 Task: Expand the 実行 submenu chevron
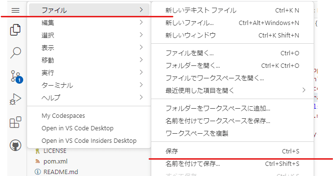pyautogui.click(x=141, y=72)
